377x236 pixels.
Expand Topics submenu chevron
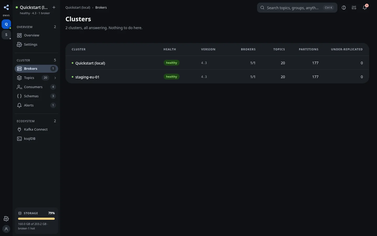point(55,78)
